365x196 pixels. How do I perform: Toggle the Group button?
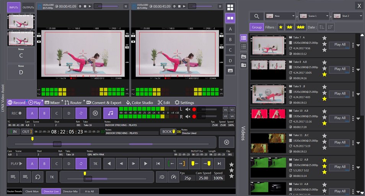(x=256, y=27)
